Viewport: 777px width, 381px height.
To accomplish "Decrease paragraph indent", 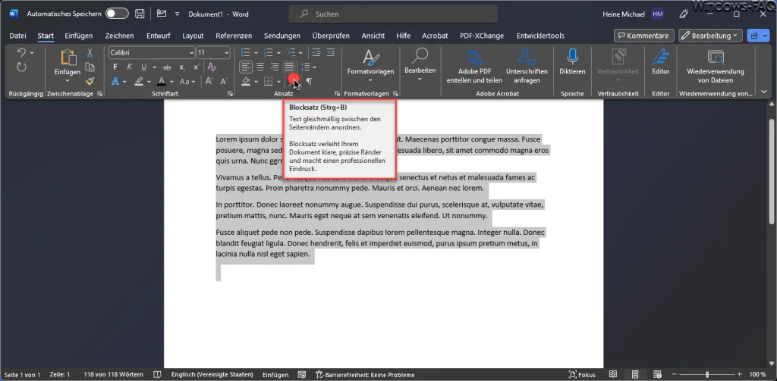I will [316, 52].
